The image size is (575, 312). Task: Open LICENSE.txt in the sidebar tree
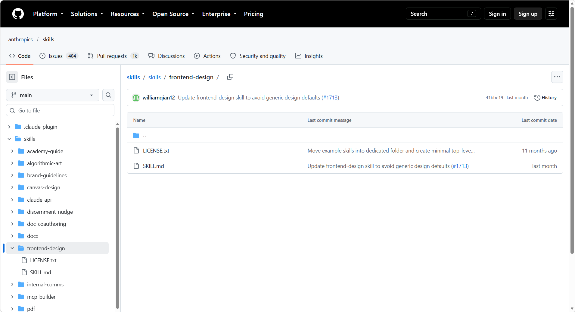[x=43, y=260]
